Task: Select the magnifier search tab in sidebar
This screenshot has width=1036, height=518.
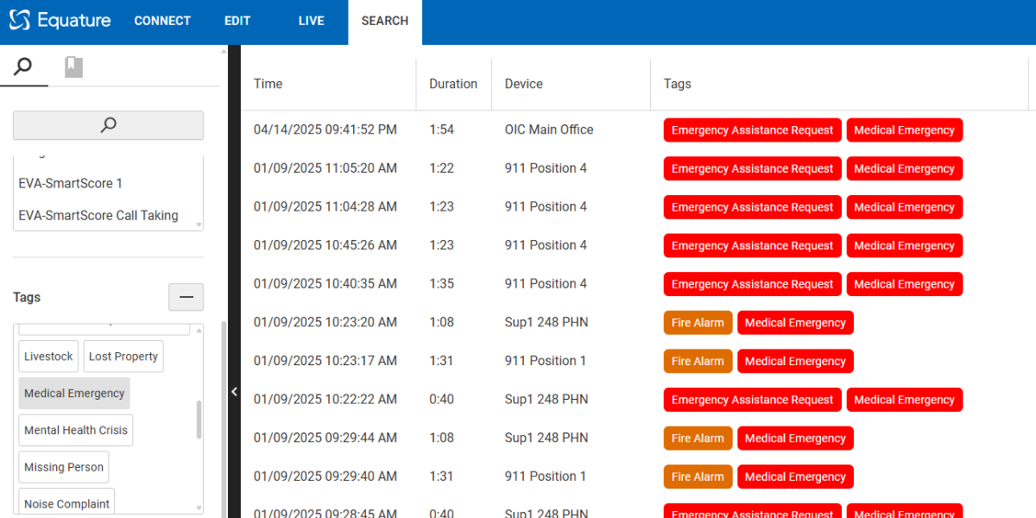Action: pyautogui.click(x=23, y=66)
